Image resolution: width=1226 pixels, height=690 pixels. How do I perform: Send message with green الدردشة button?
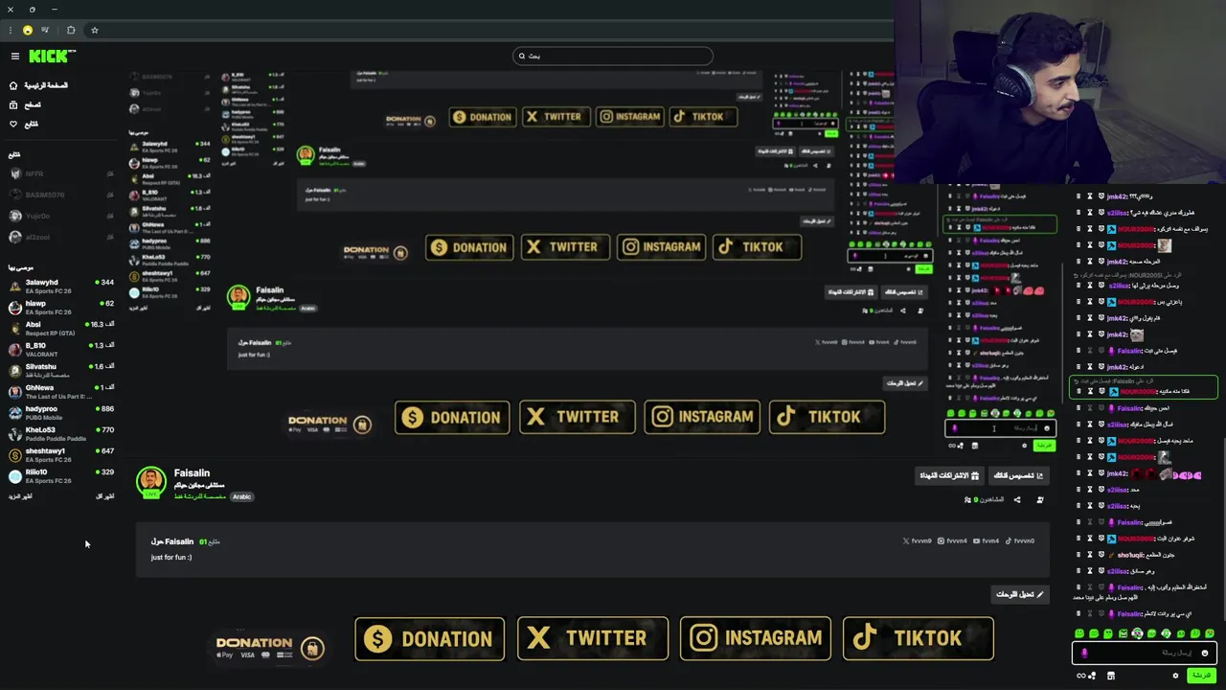pos(1200,676)
